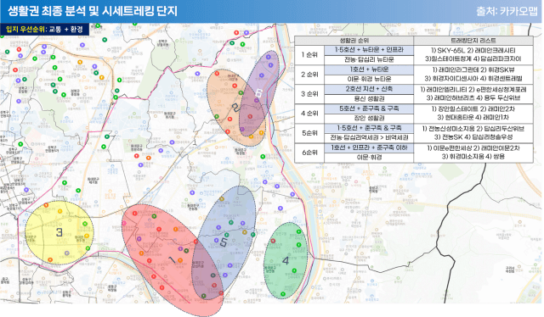Select the 장안 생활권 cell

369,118
